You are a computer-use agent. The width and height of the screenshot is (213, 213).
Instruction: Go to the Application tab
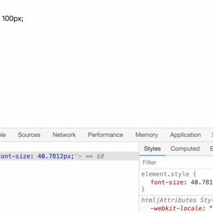[x=185, y=135]
